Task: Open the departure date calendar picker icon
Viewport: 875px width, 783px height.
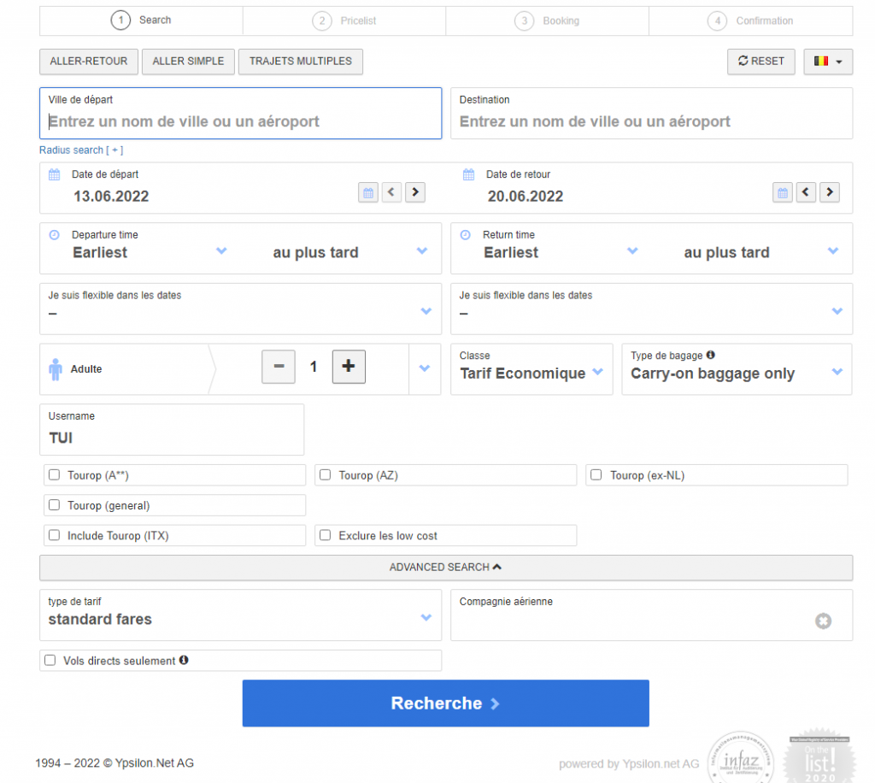Action: point(368,192)
